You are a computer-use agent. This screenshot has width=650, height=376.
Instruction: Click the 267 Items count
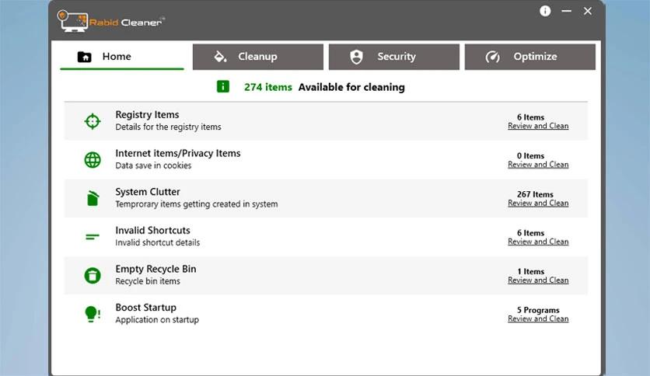click(x=535, y=194)
